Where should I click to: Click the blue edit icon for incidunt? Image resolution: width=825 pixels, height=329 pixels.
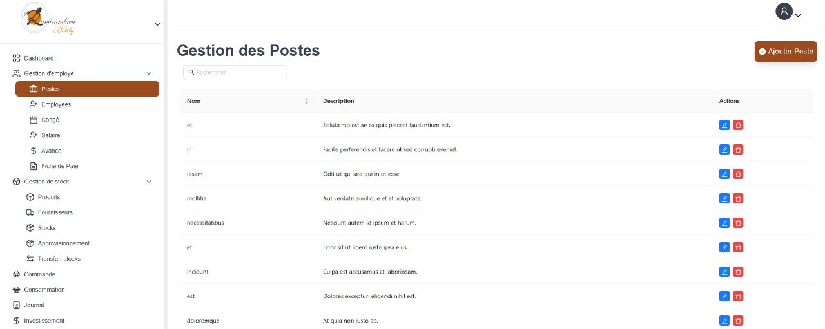(x=724, y=272)
